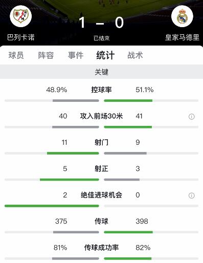Select the 射正 stat label
Screen dimensions: 203x263
[x=101, y=169]
